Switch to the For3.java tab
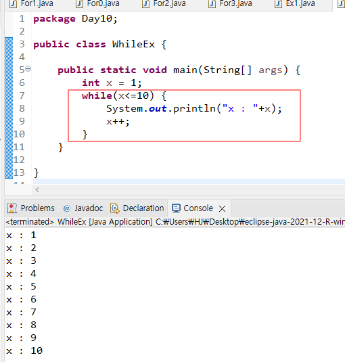Viewport: 345px width, 362px height. [230, 3]
